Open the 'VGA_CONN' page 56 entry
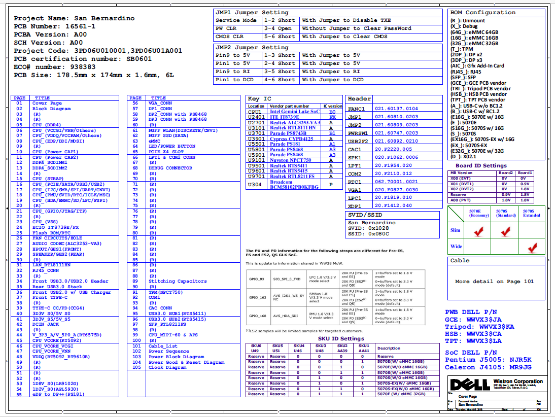 (160, 103)
